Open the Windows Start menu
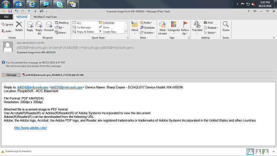This screenshot has width=277, height=156. click(6, 4)
